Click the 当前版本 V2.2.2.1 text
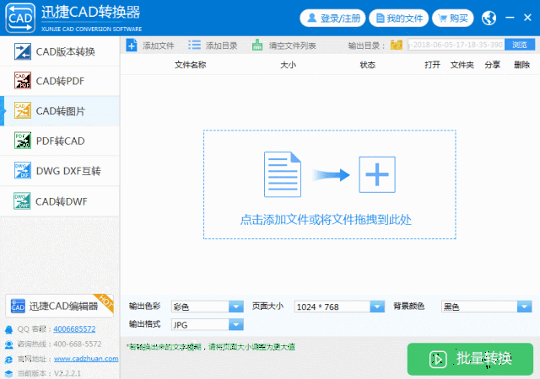The height and width of the screenshot is (379, 540). [49, 373]
